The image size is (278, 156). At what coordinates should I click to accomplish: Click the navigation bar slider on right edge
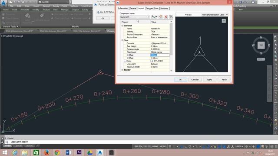269,83
